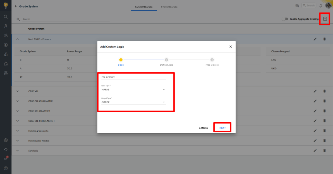Image resolution: width=333 pixels, height=174 pixels.
Task: Click the Pre-primary name input field
Action: (x=133, y=77)
